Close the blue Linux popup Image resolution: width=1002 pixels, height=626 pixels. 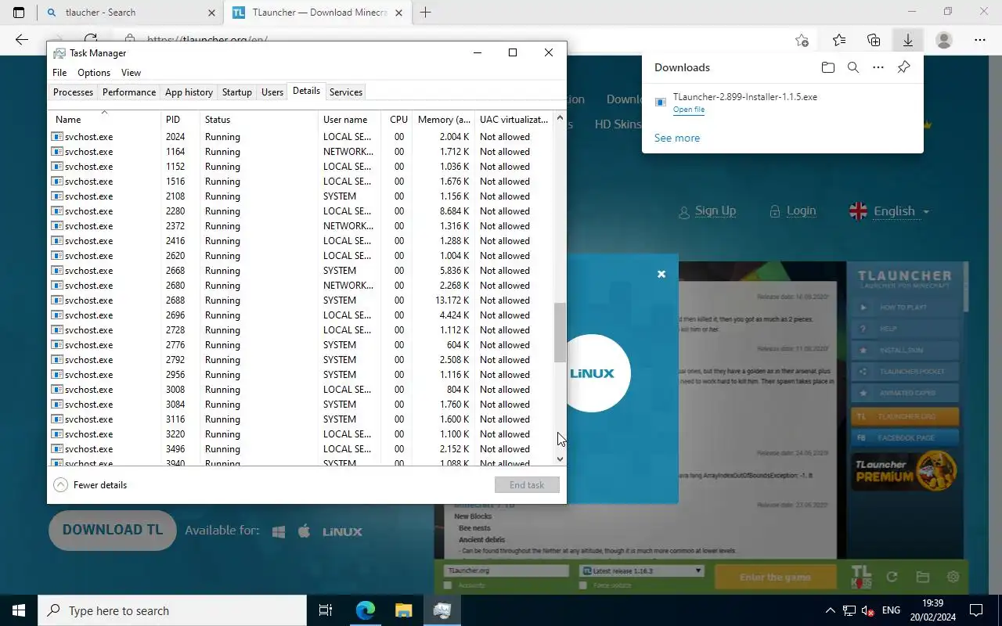coord(661,274)
